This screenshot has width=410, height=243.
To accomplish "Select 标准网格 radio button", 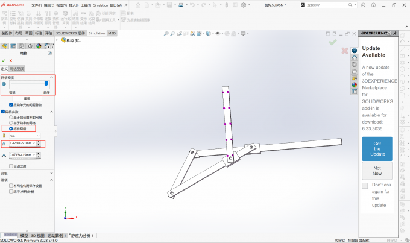I will click(6, 128).
